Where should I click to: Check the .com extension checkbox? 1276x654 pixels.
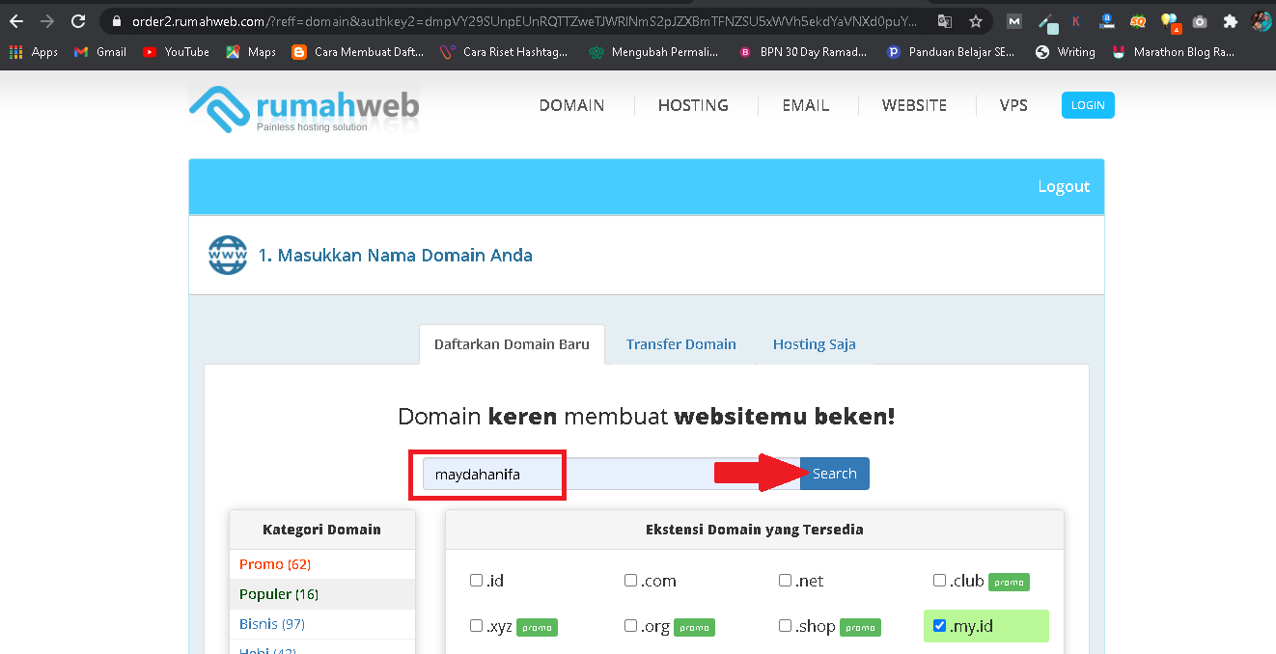[x=630, y=581]
